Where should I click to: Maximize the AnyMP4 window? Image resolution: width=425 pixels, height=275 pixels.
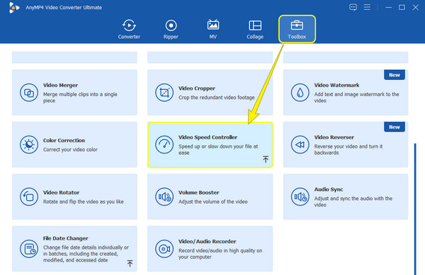pyautogui.click(x=402, y=7)
